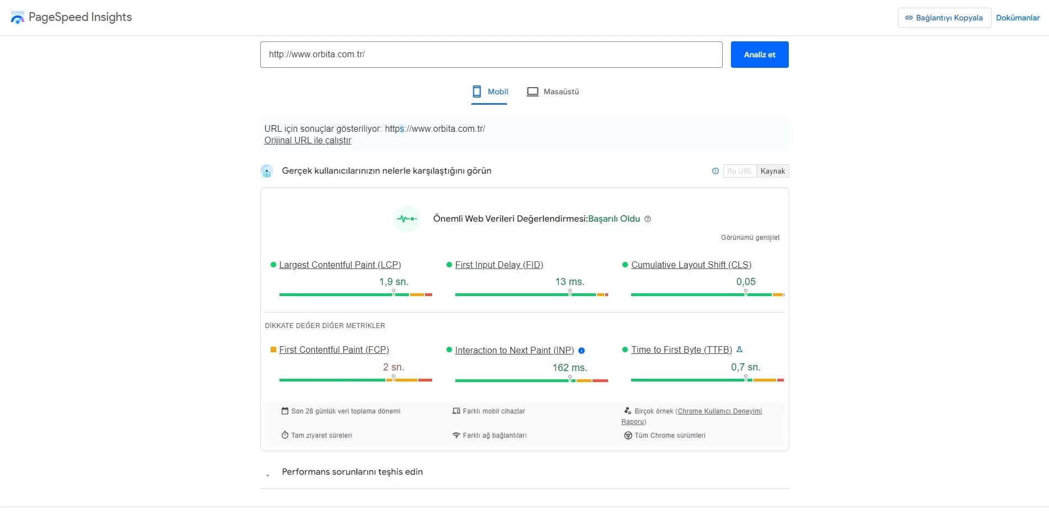Click the 0,7 sn. TTFB value
This screenshot has height=521, width=1049.
tap(746, 367)
